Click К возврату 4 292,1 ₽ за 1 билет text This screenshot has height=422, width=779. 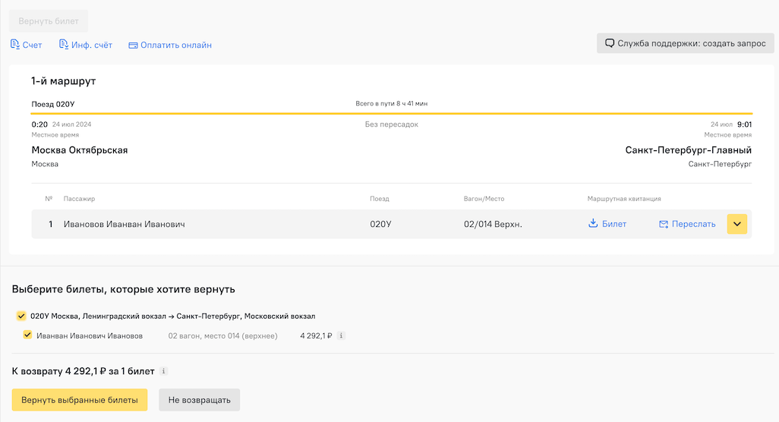tap(83, 371)
